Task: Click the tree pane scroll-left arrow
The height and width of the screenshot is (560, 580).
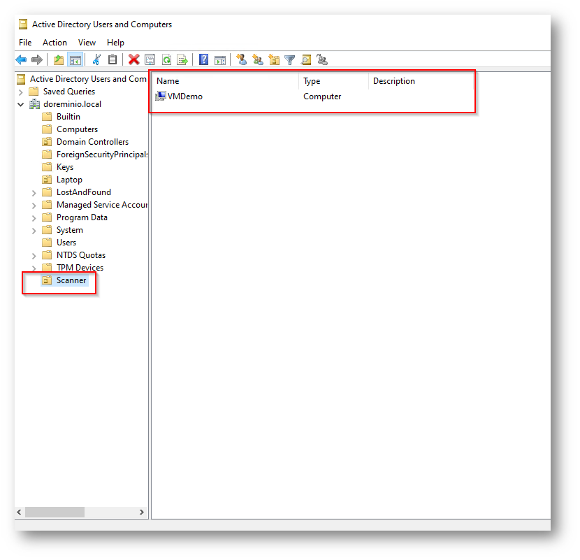Action: [x=20, y=512]
